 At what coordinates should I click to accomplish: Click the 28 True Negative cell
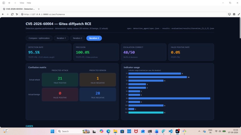tap(97, 94)
